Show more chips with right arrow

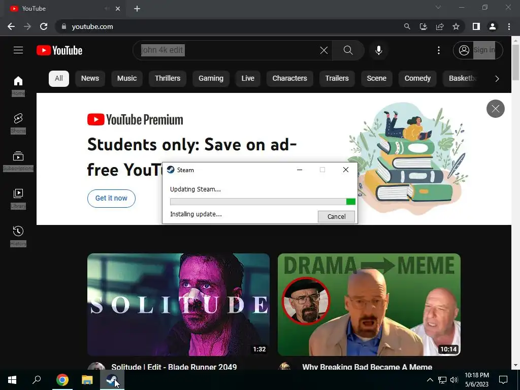(497, 79)
